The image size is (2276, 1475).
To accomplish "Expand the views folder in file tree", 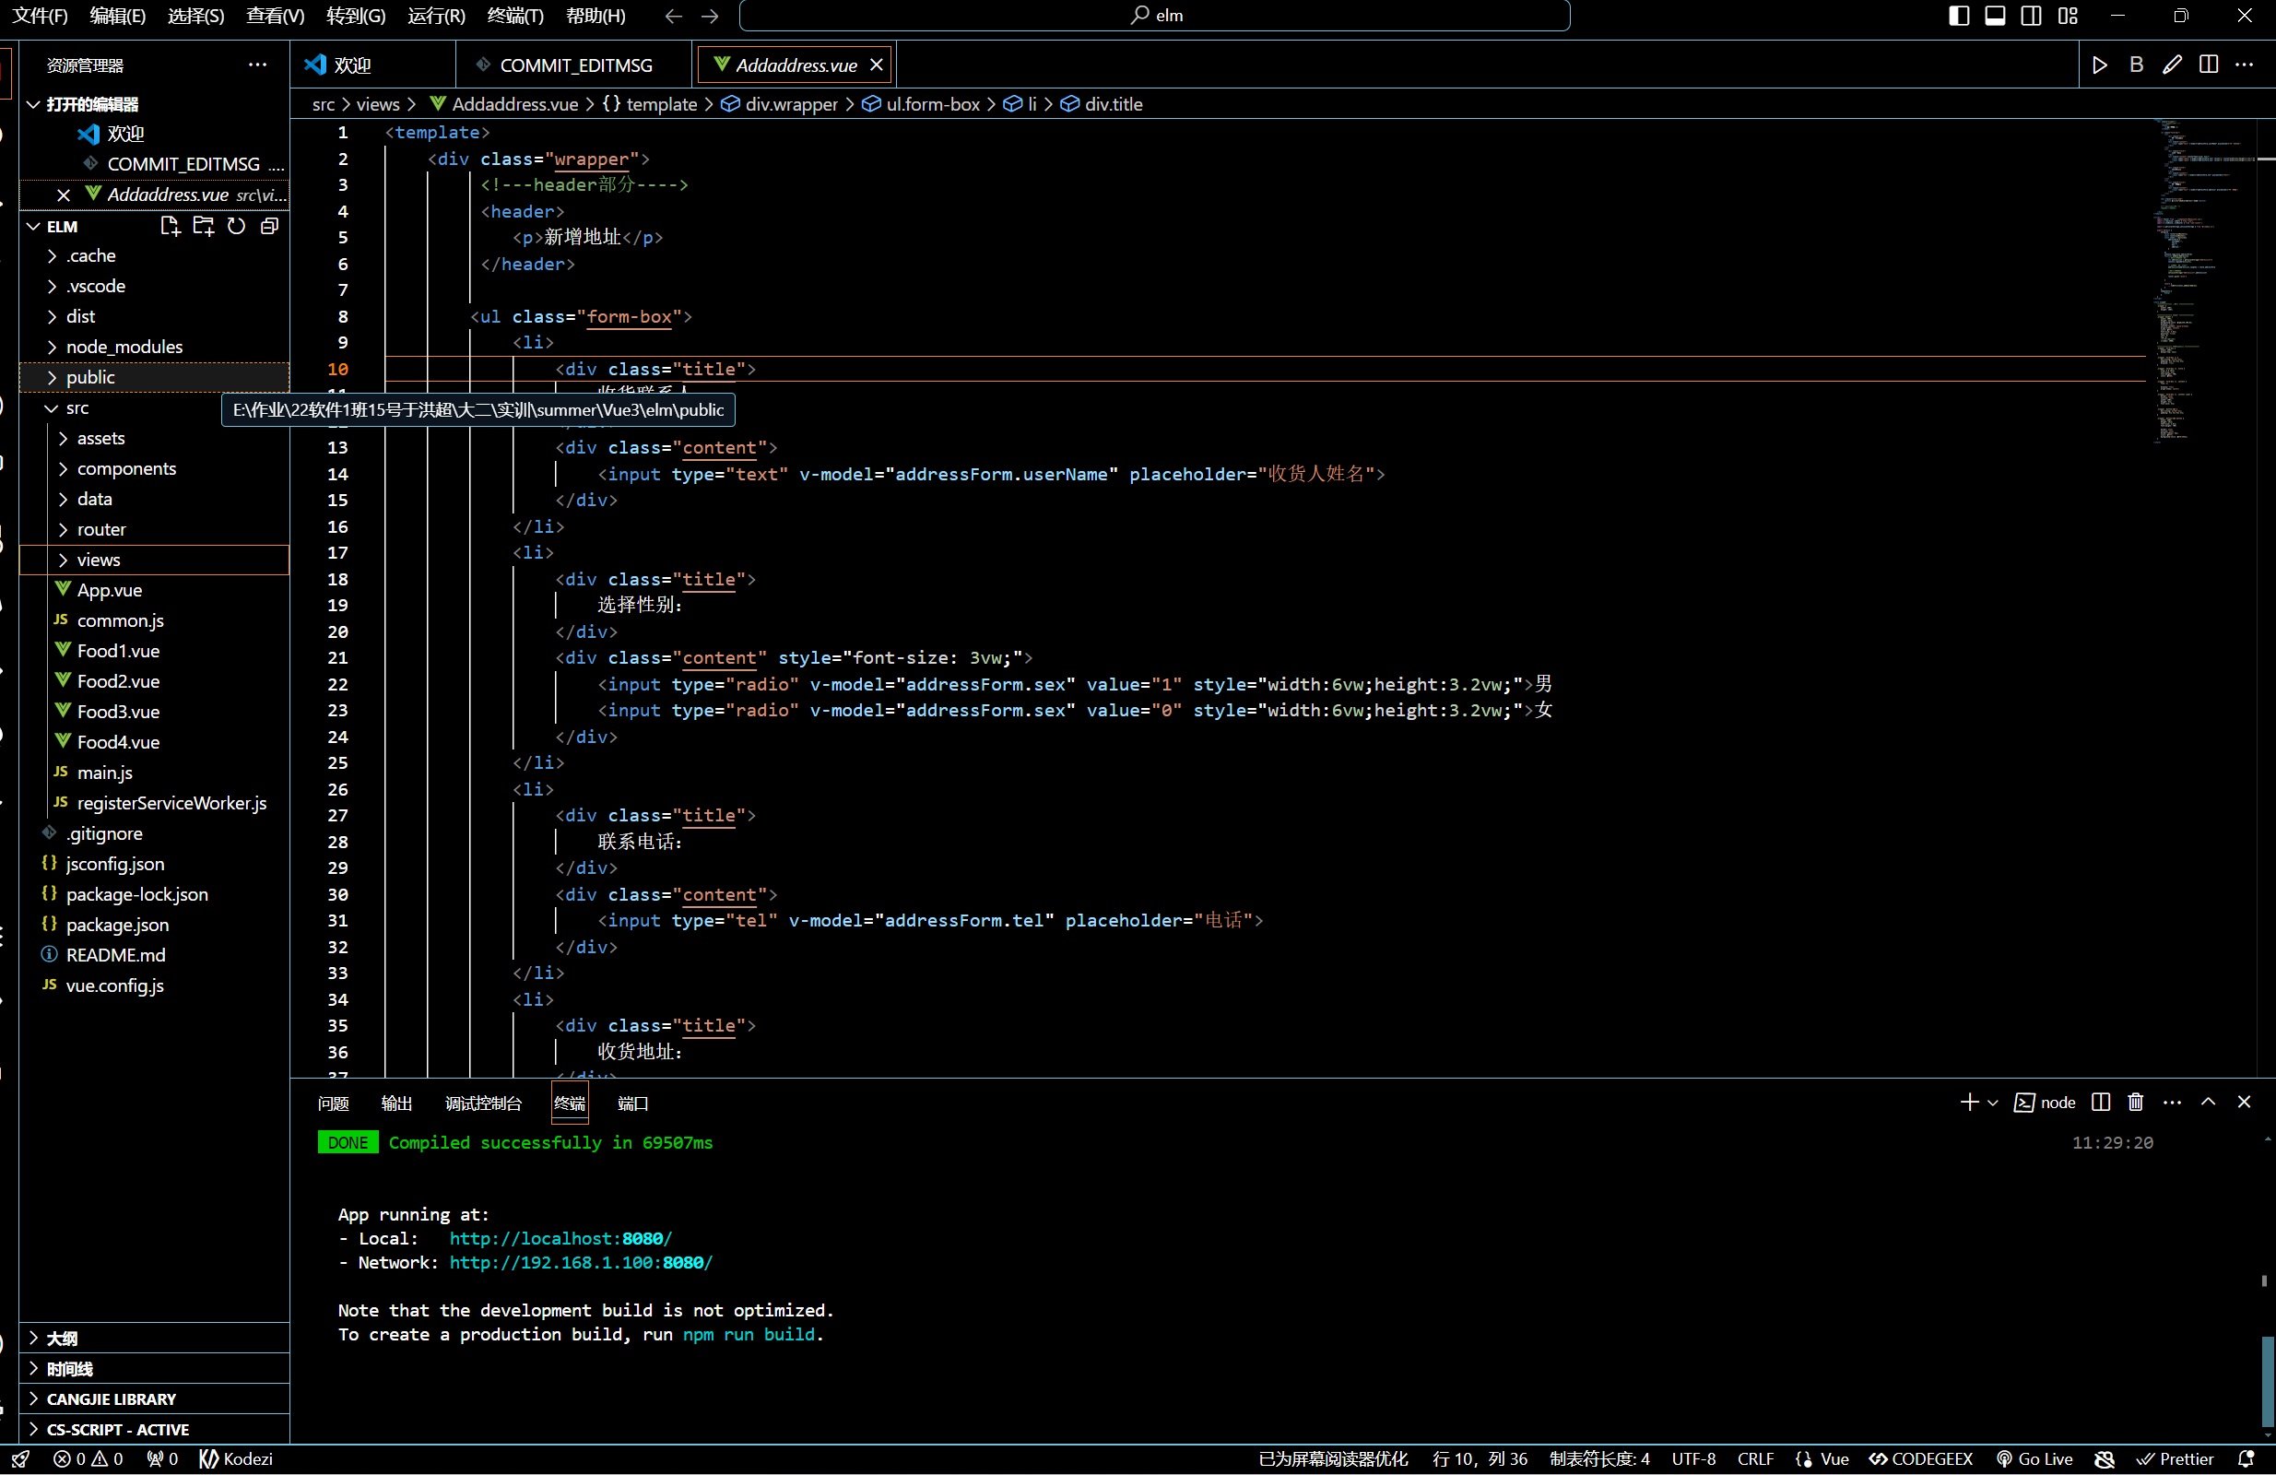I will [x=60, y=560].
